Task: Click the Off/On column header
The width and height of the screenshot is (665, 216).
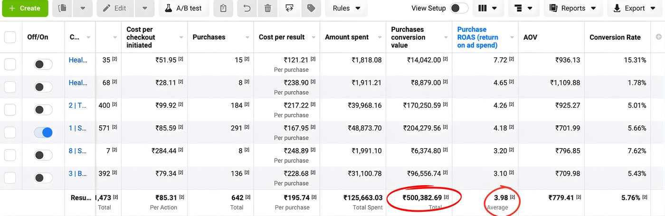Action: [x=38, y=38]
